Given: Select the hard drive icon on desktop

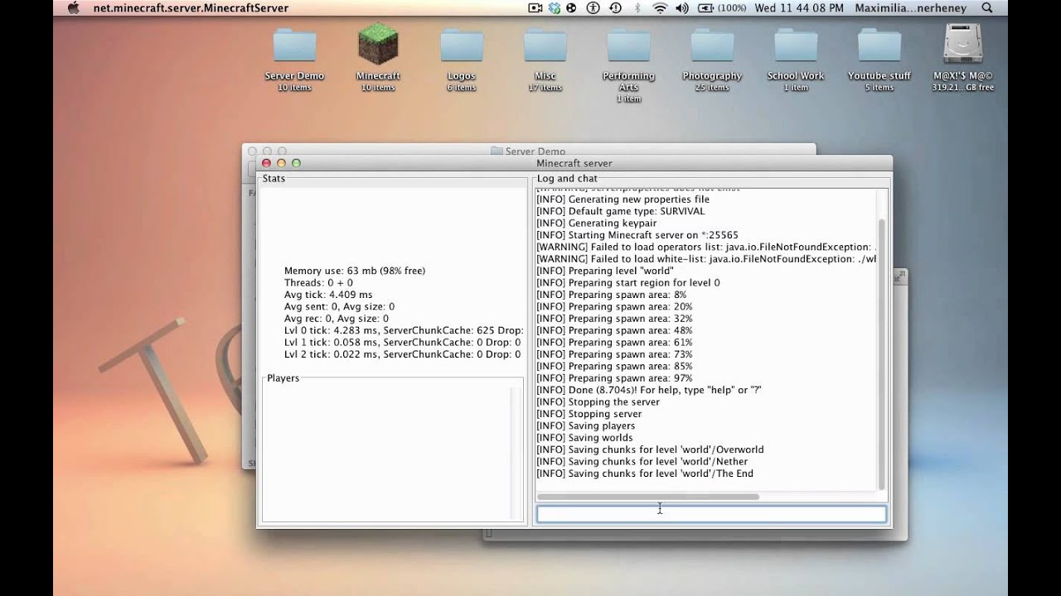Looking at the screenshot, I should click(962, 45).
